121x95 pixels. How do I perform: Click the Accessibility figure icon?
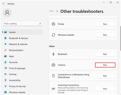5,80
